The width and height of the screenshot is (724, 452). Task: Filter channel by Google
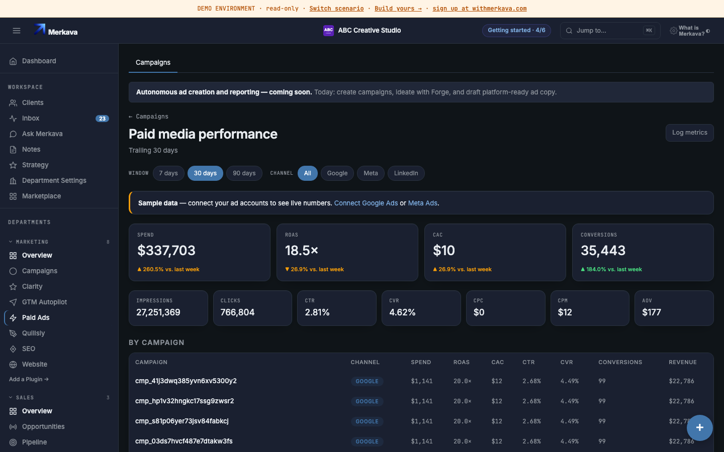pos(337,173)
